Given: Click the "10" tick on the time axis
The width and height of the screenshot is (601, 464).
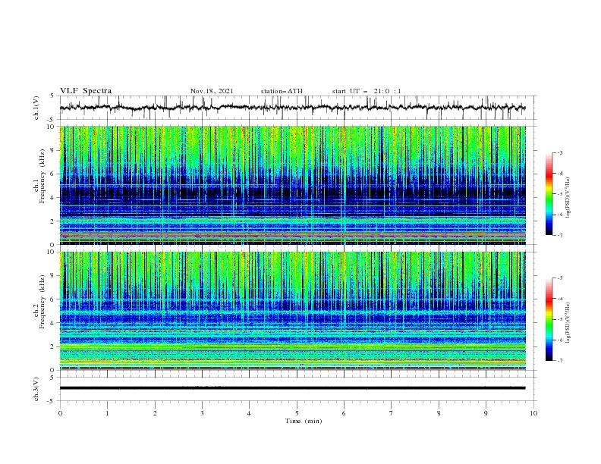Looking at the screenshot, I should click(x=533, y=413).
